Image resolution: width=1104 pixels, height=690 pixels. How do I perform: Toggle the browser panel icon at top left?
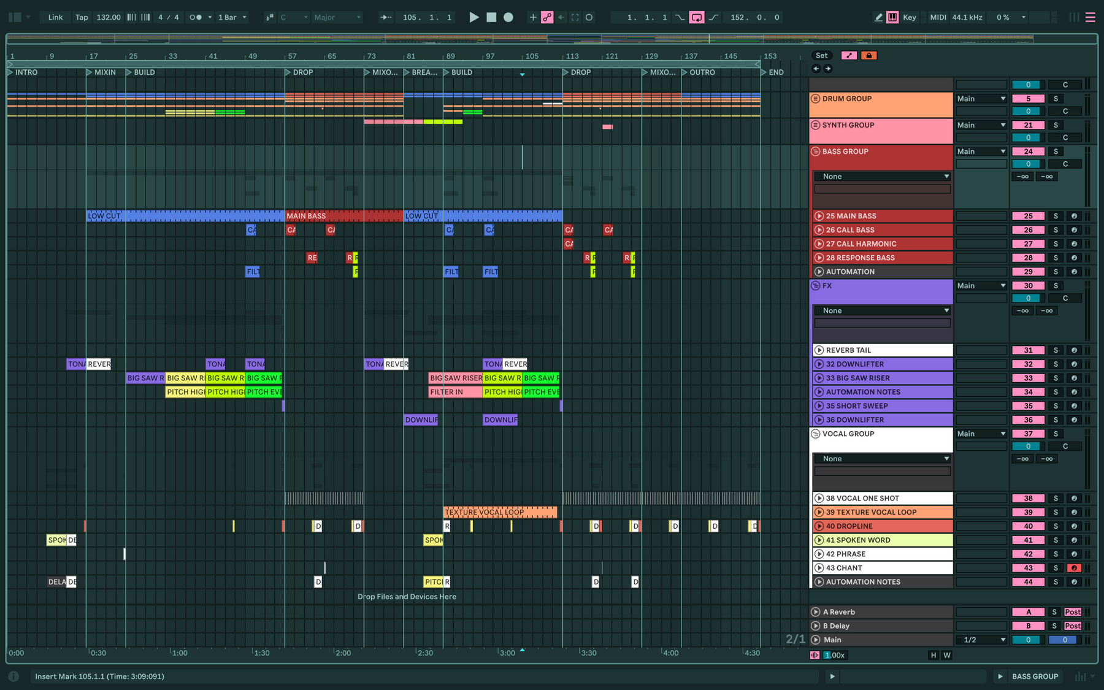pos(15,17)
